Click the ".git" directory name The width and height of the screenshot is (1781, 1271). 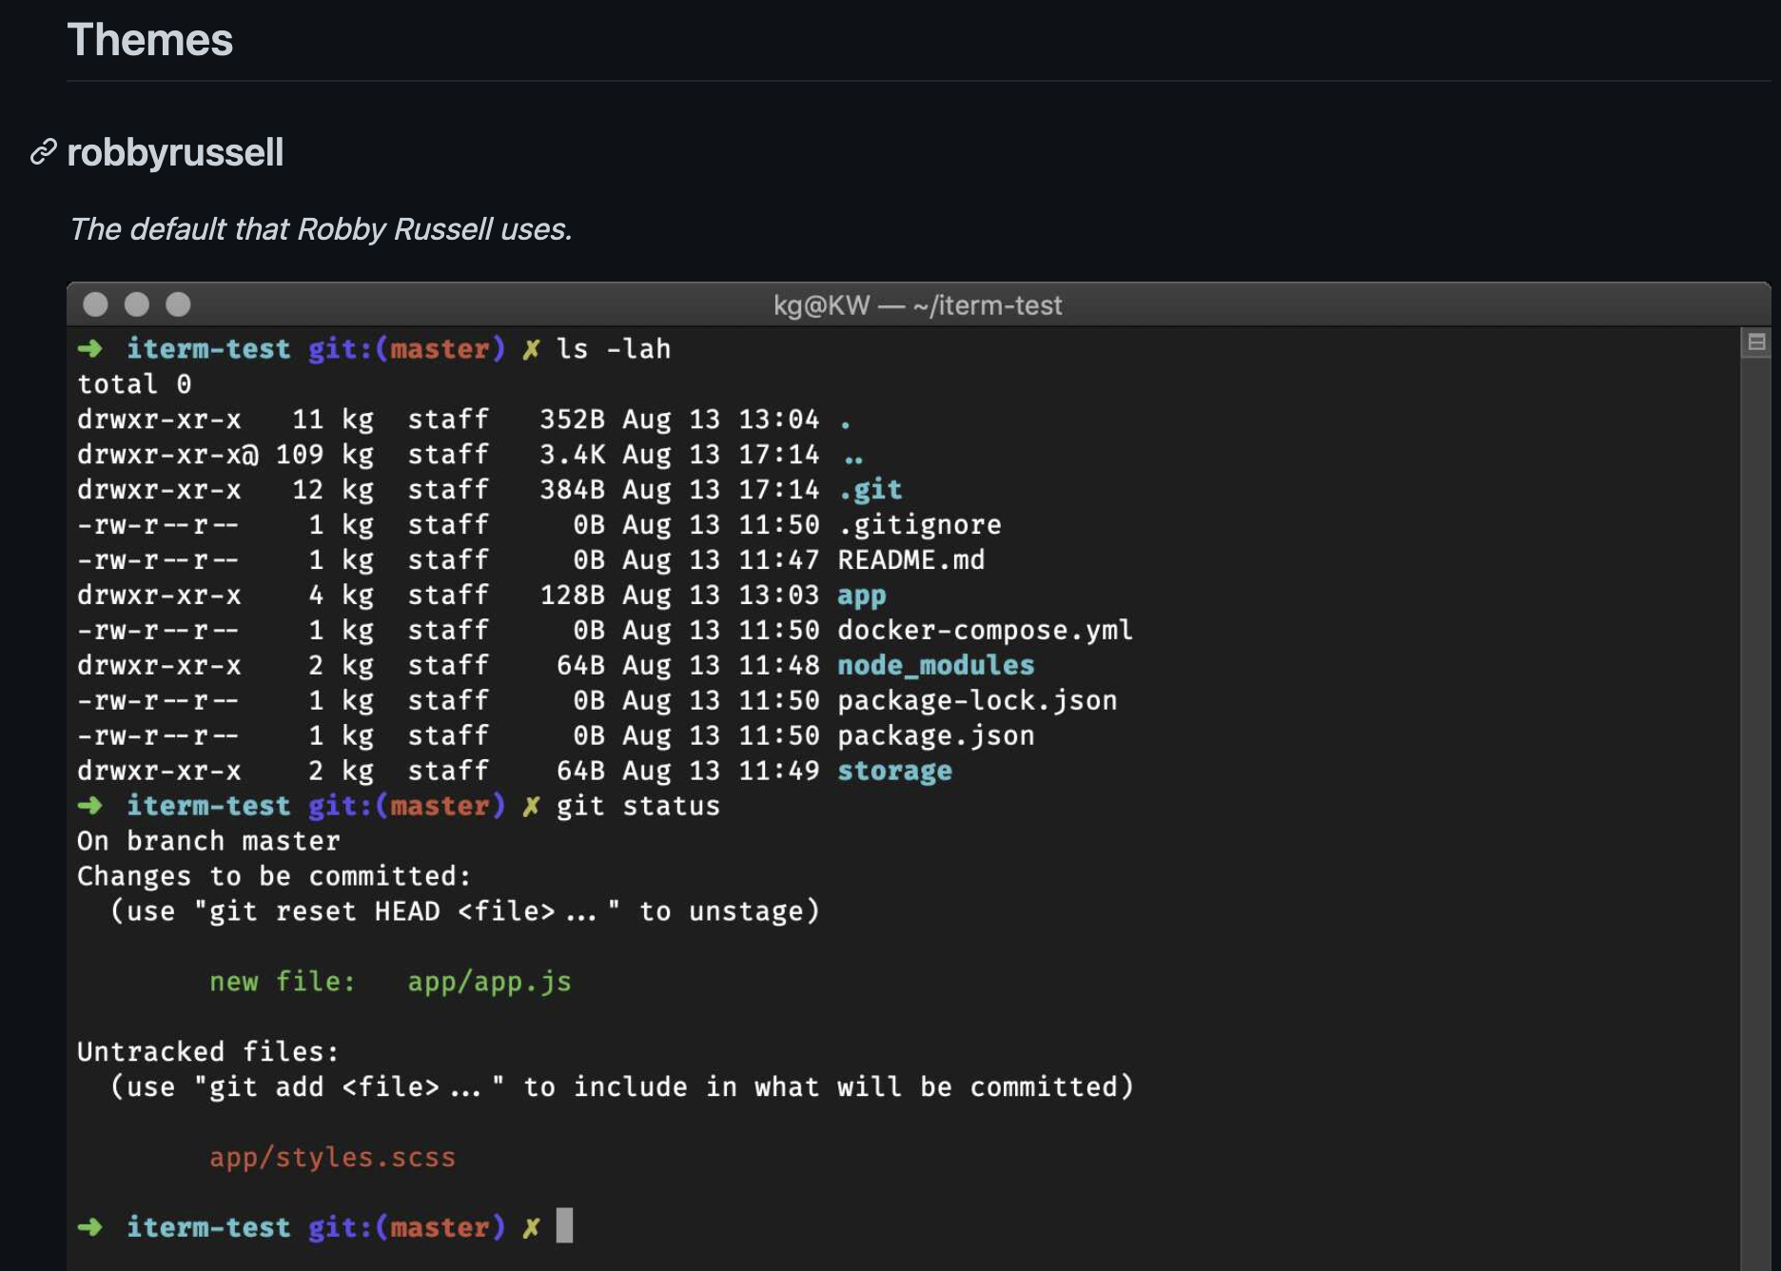[870, 490]
